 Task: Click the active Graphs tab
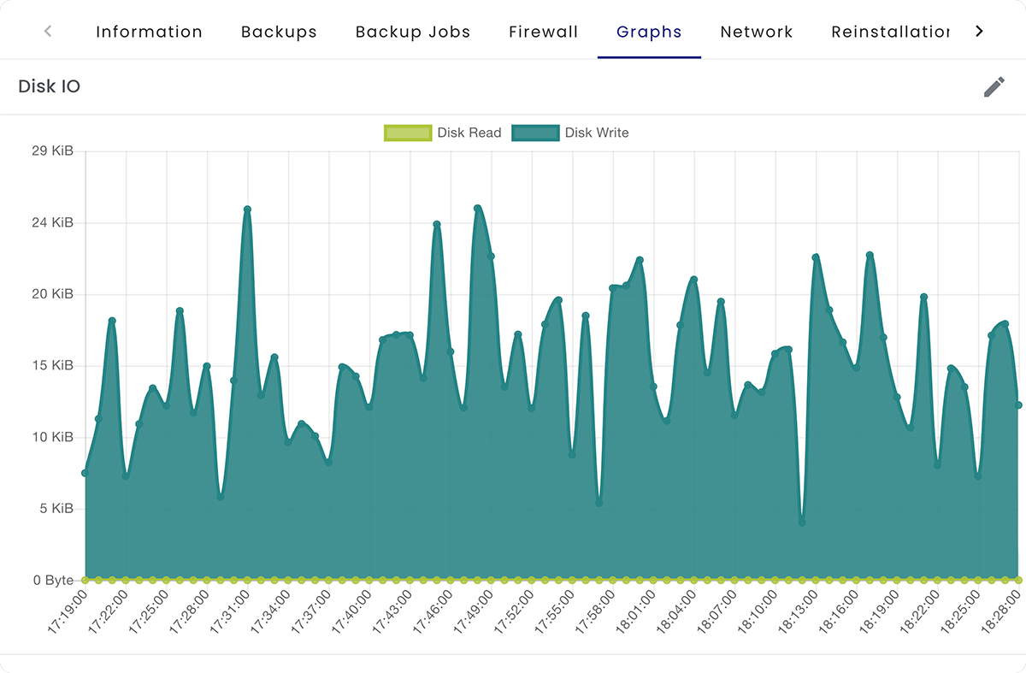coord(649,32)
